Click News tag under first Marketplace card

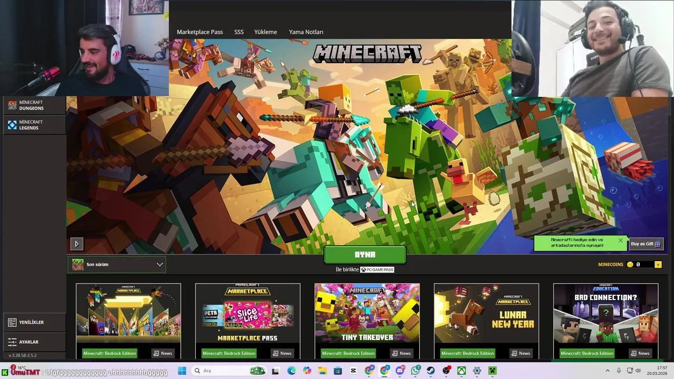point(163,353)
